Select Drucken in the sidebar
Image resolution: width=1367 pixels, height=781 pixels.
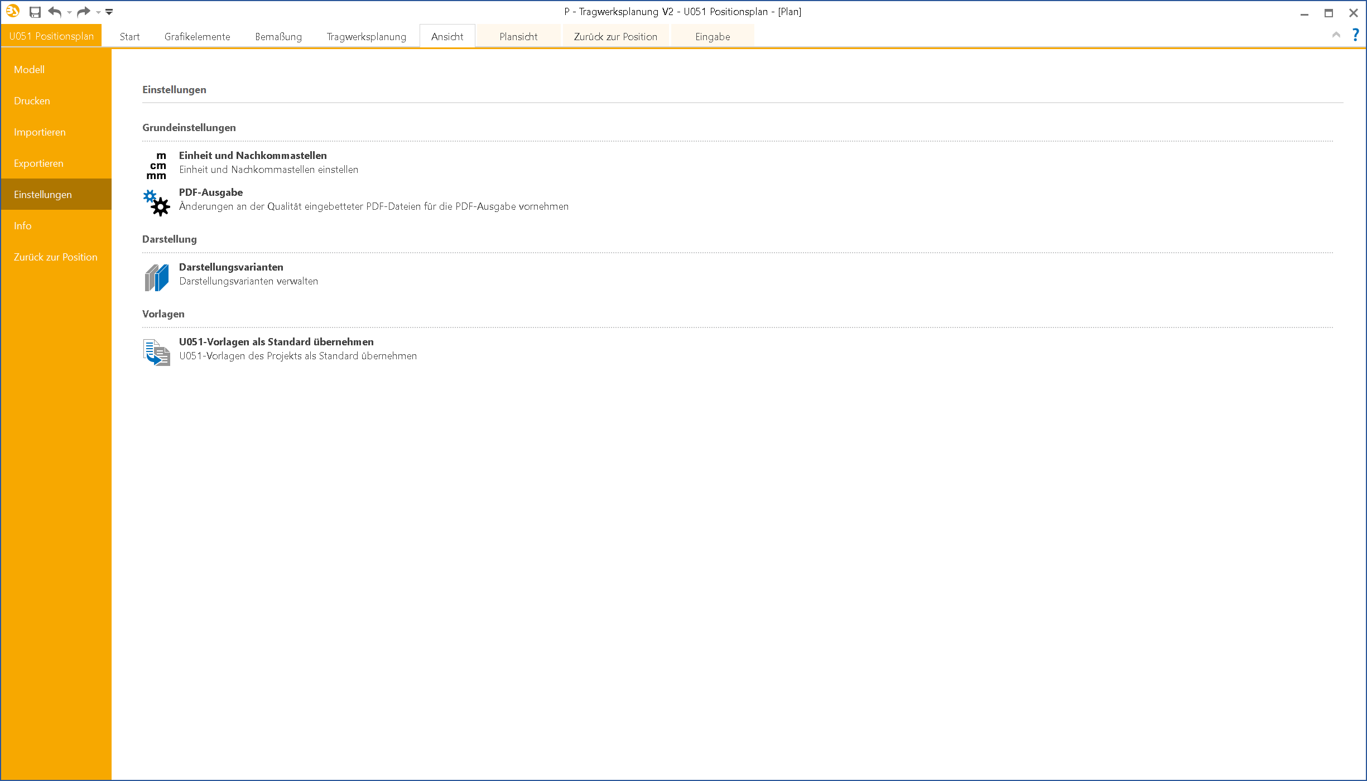pyautogui.click(x=56, y=101)
